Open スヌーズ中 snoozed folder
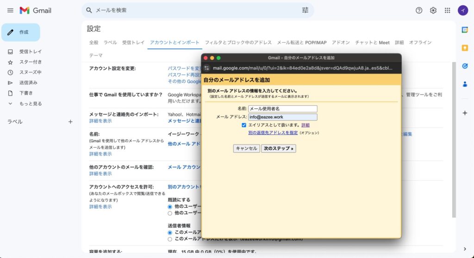This screenshot has width=474, height=258. click(x=30, y=72)
